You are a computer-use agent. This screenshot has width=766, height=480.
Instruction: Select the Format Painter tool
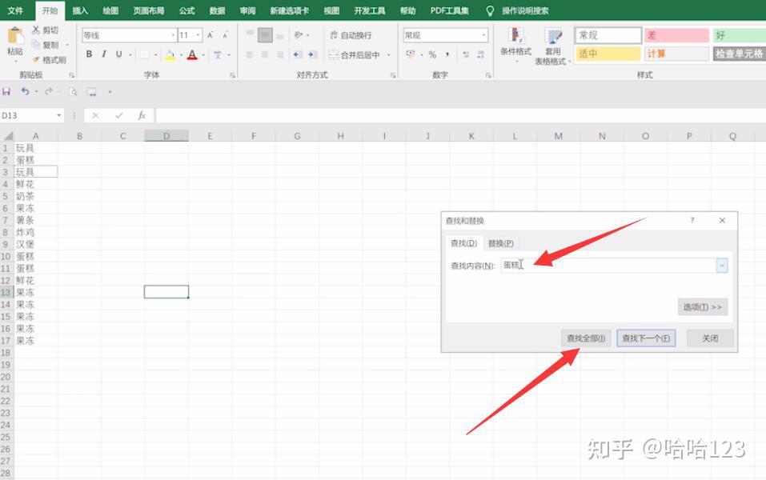coord(50,60)
